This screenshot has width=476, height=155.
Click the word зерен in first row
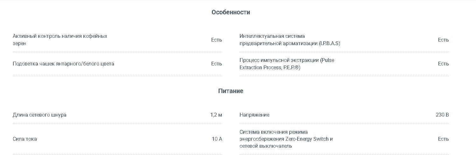click(19, 44)
